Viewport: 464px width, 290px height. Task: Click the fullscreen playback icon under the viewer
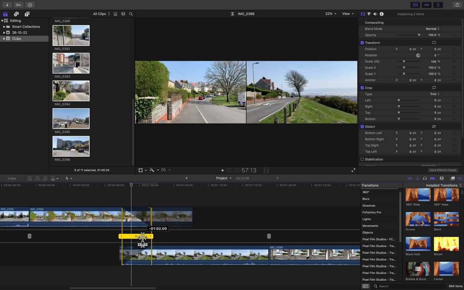pyautogui.click(x=353, y=170)
